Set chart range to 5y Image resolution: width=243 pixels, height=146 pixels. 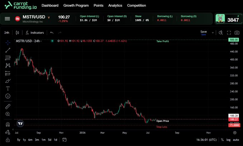click(x=19, y=140)
